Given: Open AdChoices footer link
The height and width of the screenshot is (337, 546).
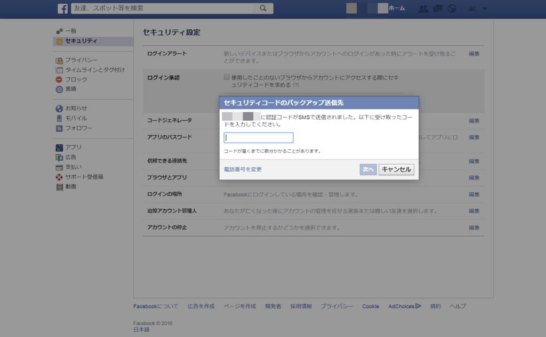Looking at the screenshot, I should click(x=405, y=307).
